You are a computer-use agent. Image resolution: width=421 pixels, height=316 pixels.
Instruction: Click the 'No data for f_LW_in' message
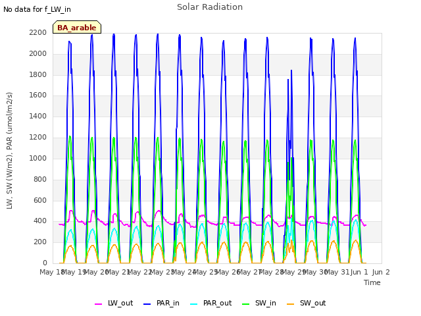click(x=37, y=10)
